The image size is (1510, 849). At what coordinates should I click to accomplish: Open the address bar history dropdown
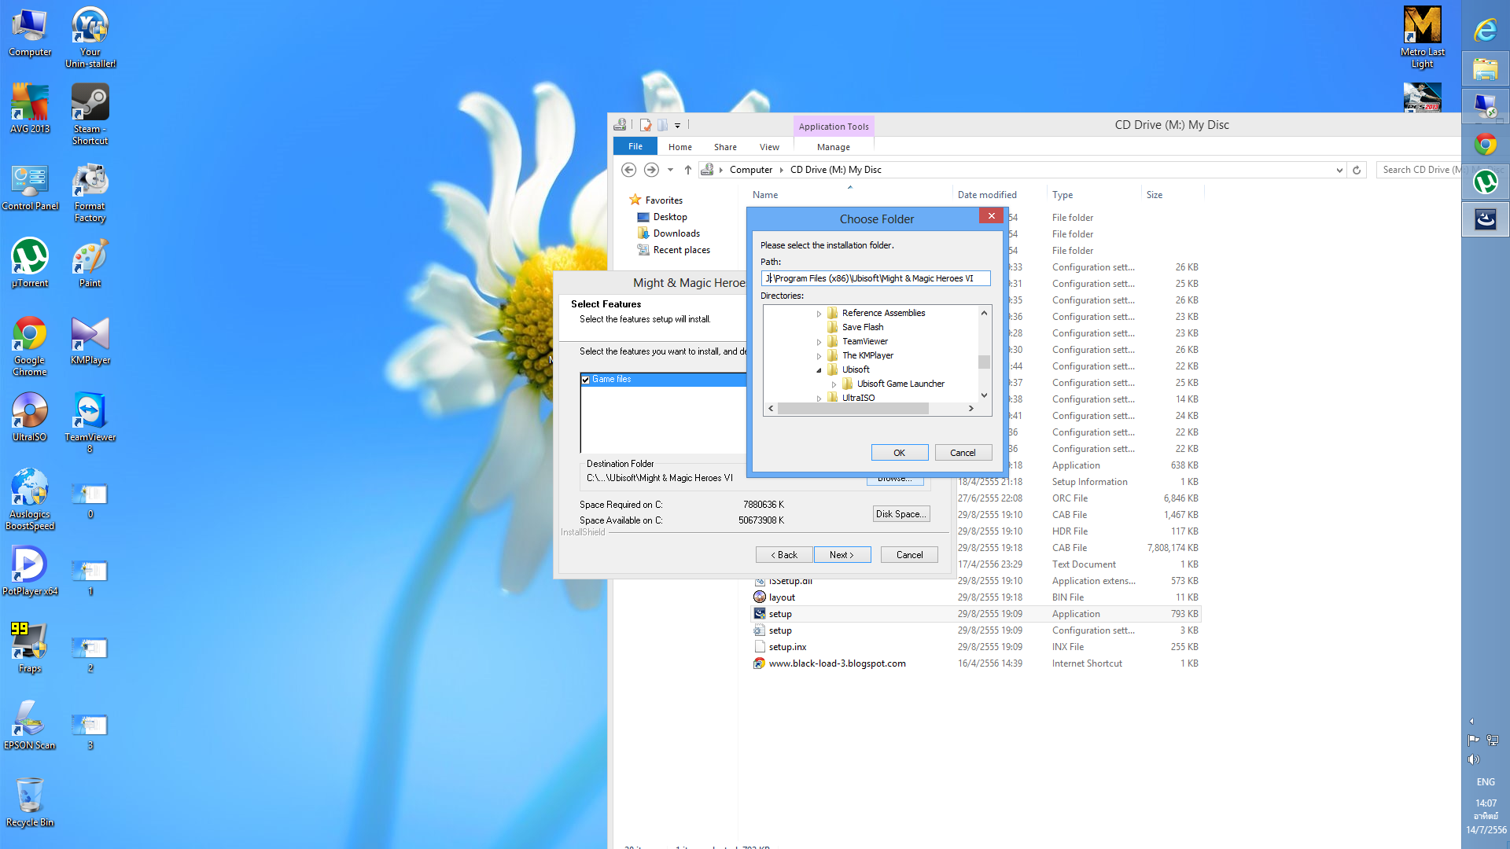pyautogui.click(x=1339, y=170)
